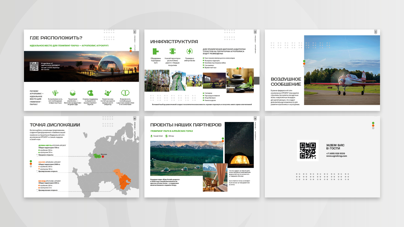404x227 pixels.
Task: Select the «ЖДЕМ ВАС В ГОСТИ» text
Action: tap(335, 147)
